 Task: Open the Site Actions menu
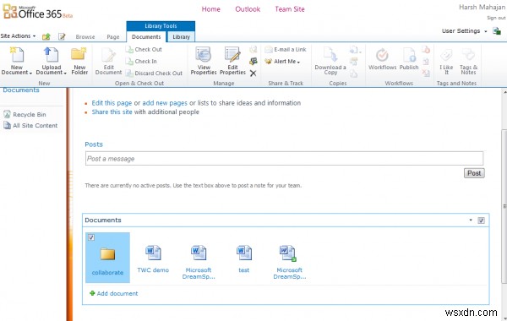click(18, 35)
